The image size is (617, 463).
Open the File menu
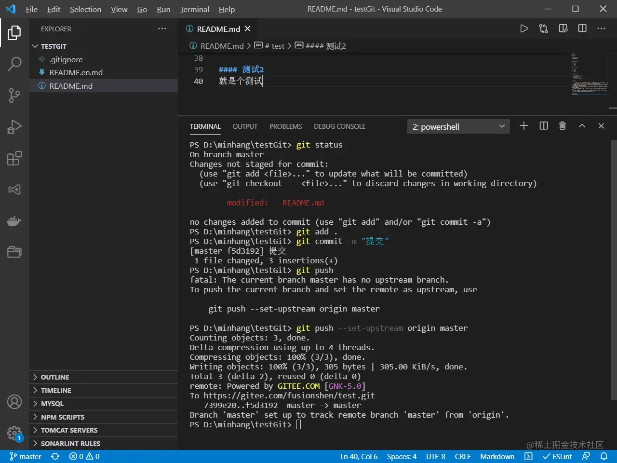click(31, 9)
